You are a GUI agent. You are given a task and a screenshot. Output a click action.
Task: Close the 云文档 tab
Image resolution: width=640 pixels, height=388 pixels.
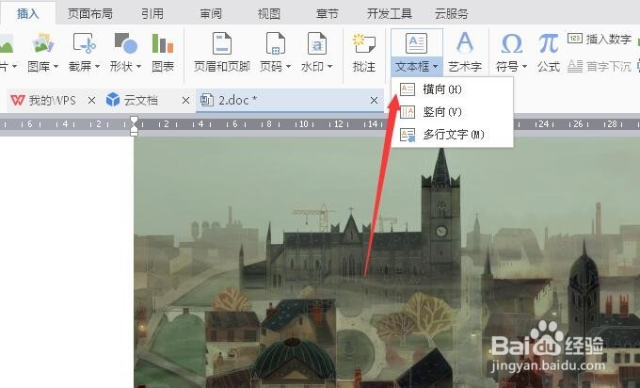(185, 100)
